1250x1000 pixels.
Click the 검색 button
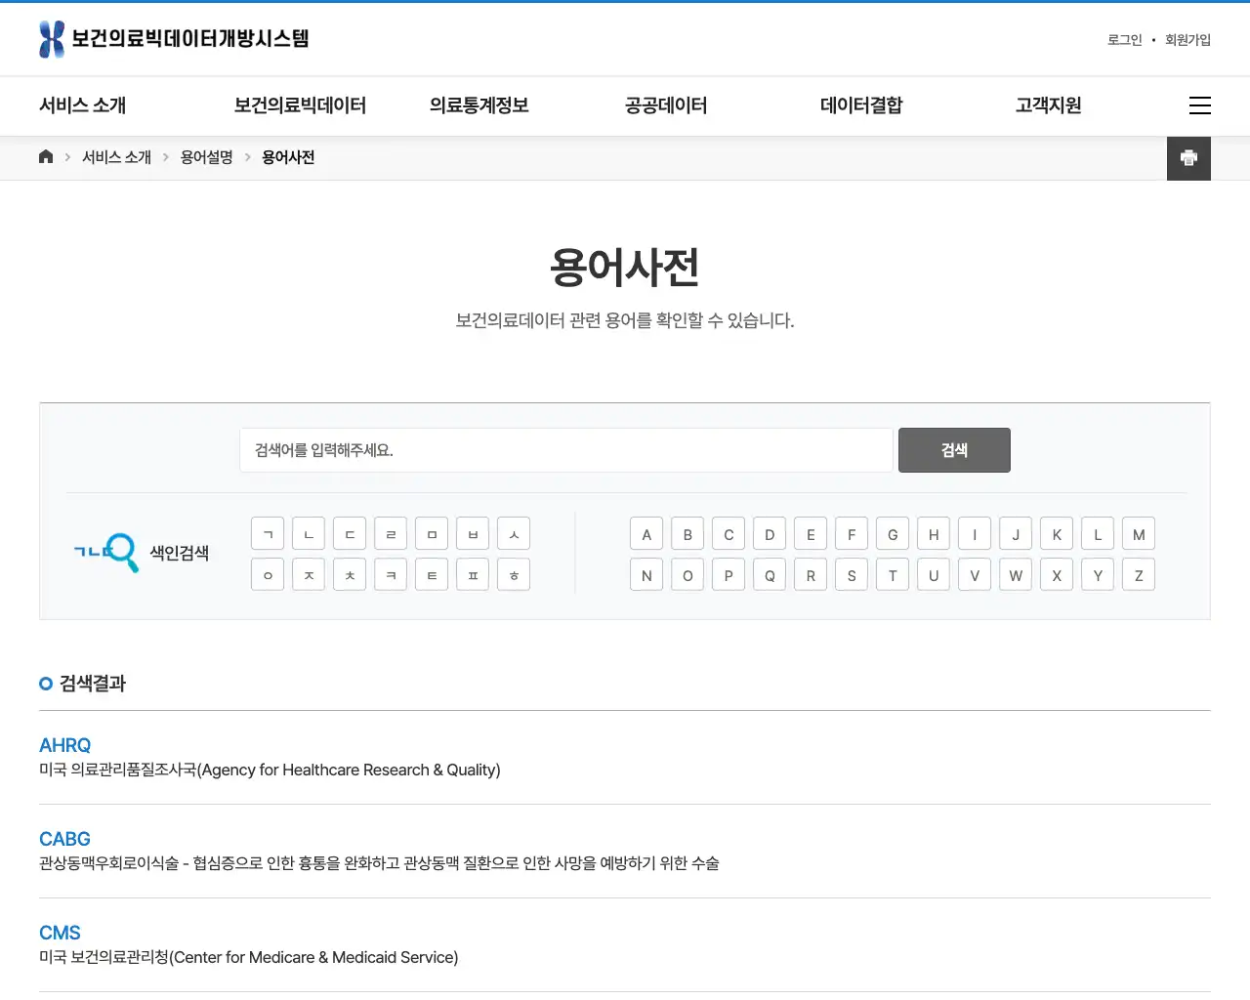(954, 450)
